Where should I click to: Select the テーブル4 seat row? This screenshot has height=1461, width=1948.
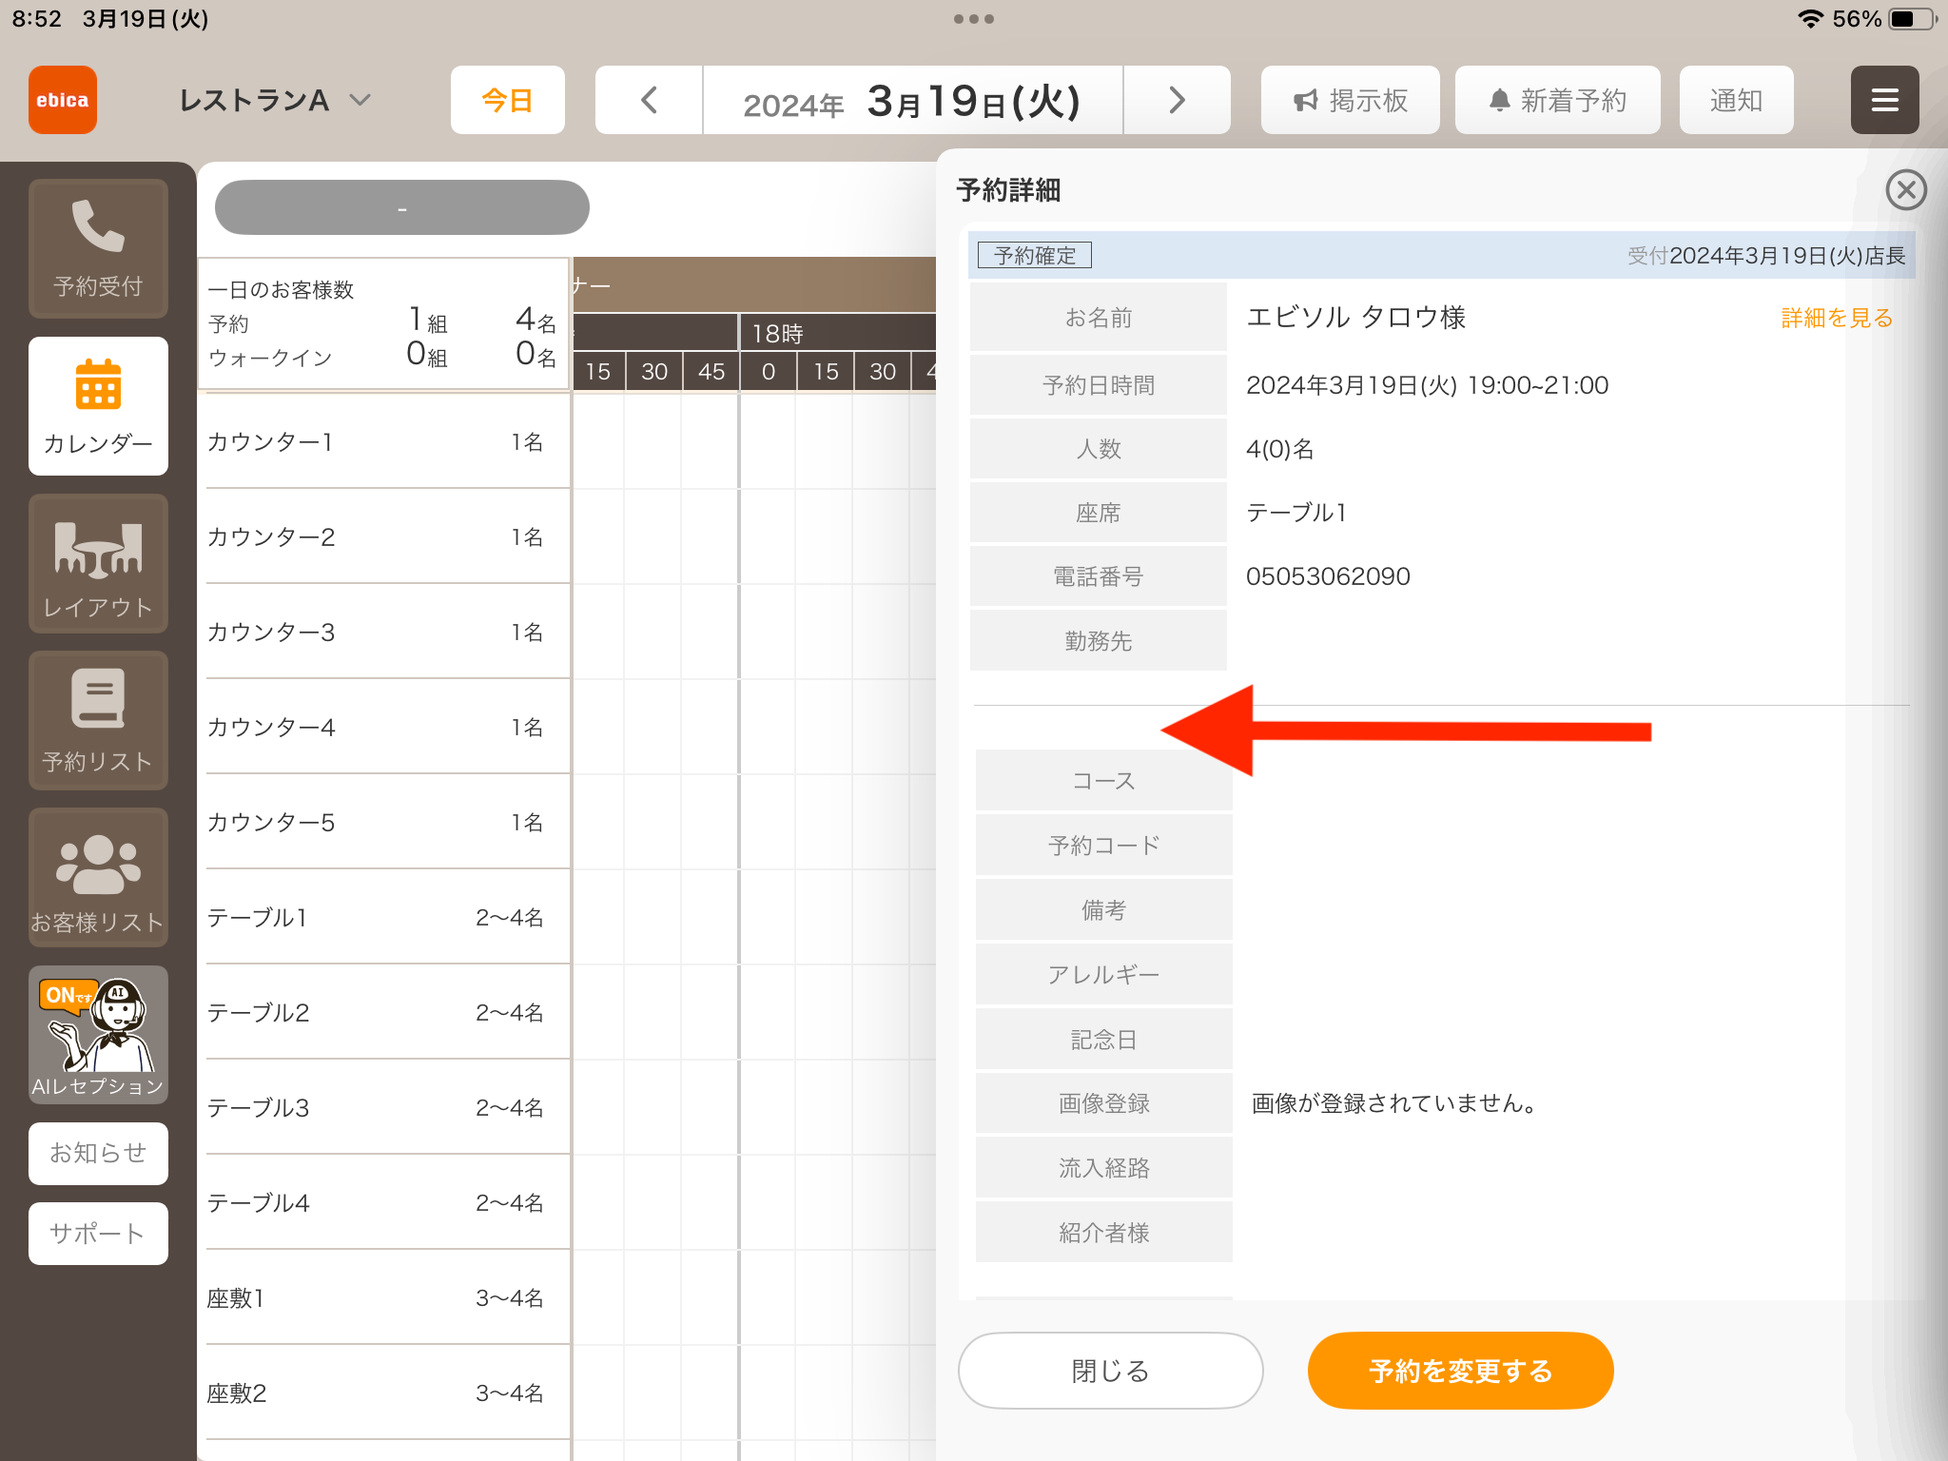click(x=387, y=1202)
